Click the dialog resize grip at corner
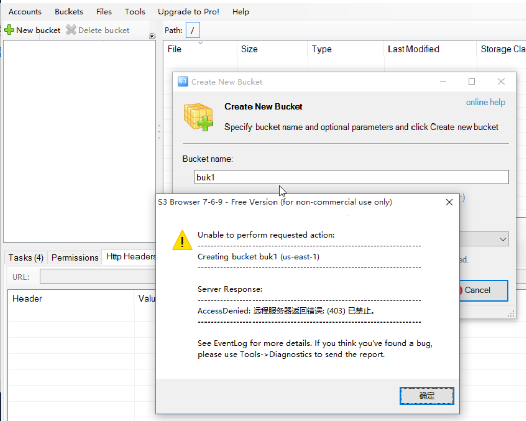Screen dimensions: 526x421 pyautogui.click(x=511, y=314)
